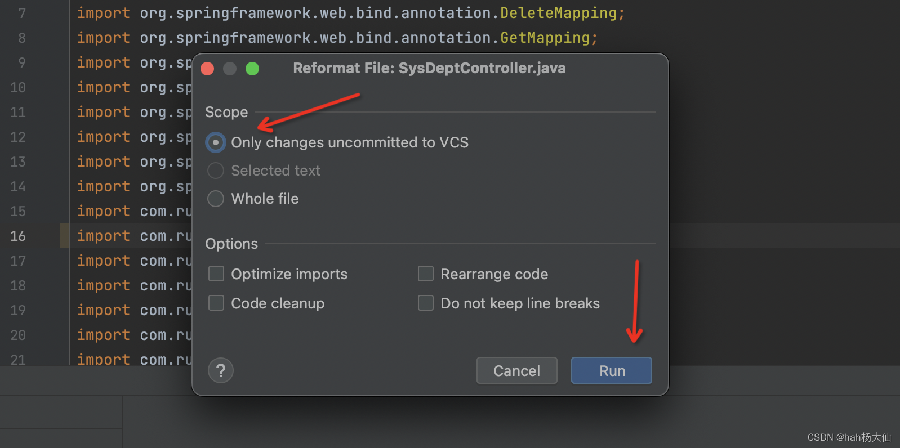
Task: Close the Reformat File dialog with red button
Action: (x=207, y=69)
